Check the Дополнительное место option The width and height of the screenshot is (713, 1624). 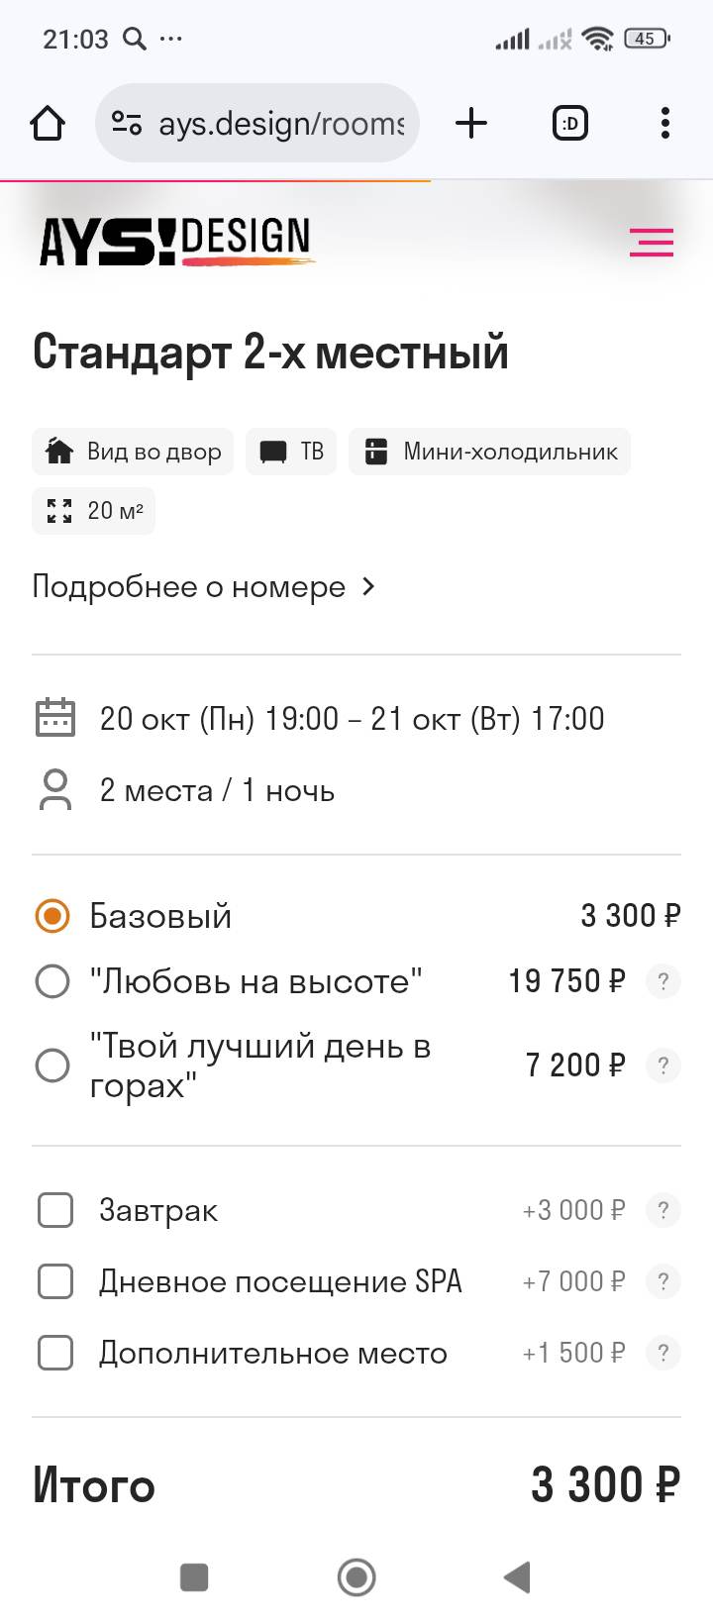[55, 1353]
